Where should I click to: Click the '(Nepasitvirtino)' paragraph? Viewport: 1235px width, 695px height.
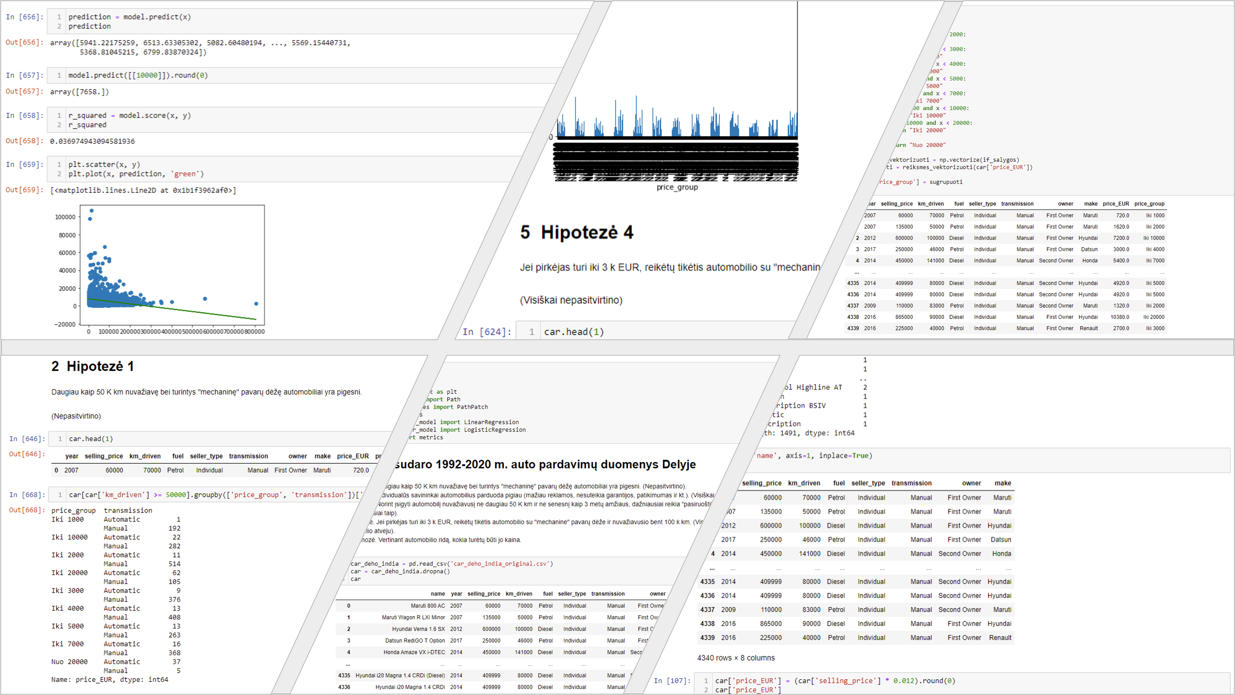76,416
